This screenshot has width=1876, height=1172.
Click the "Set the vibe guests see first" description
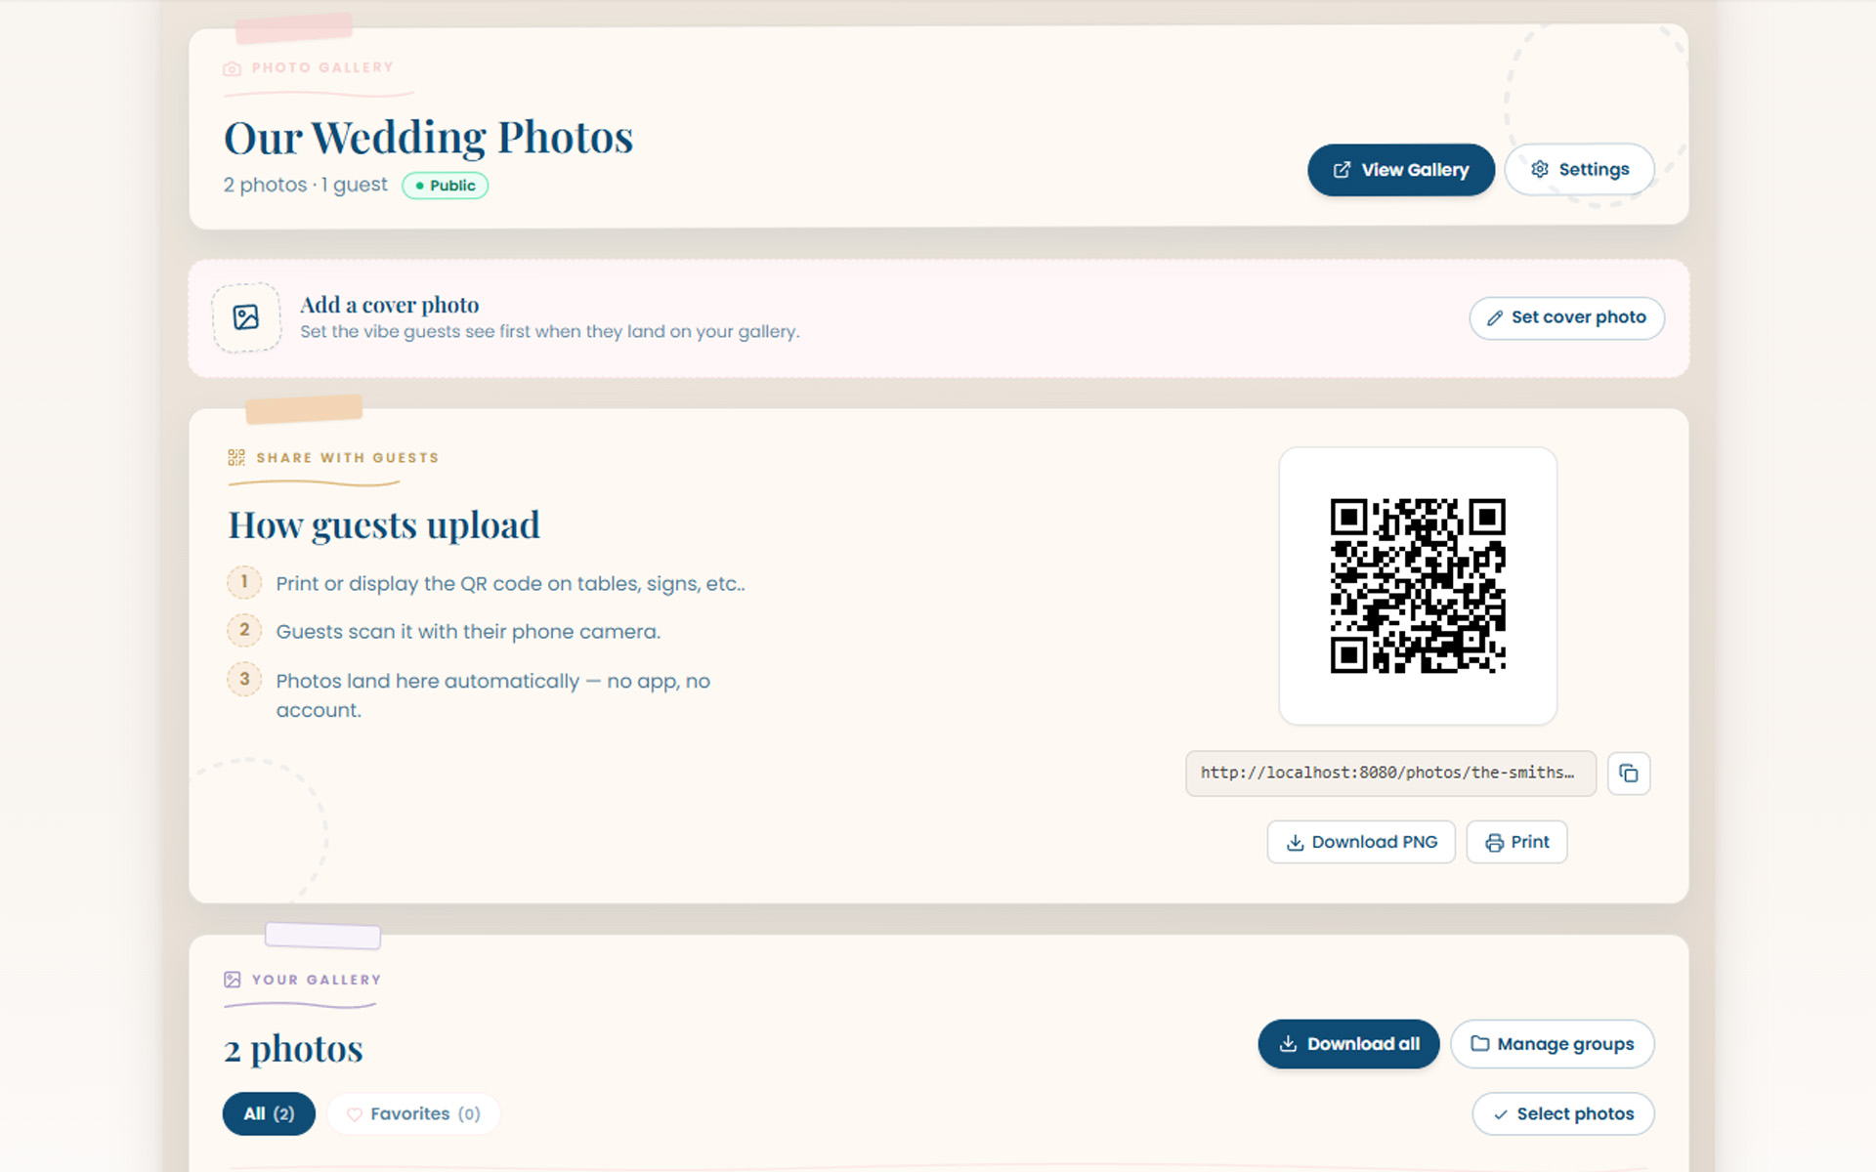point(549,332)
